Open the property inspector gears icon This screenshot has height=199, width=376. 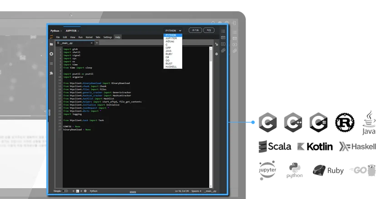tap(217, 44)
